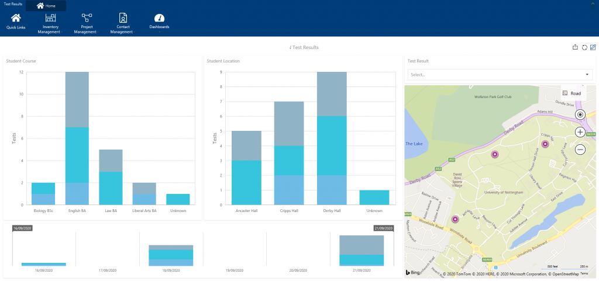Click the Unknown bar in Student Course
Image resolution: width=599 pixels, height=281 pixels.
coord(178,199)
